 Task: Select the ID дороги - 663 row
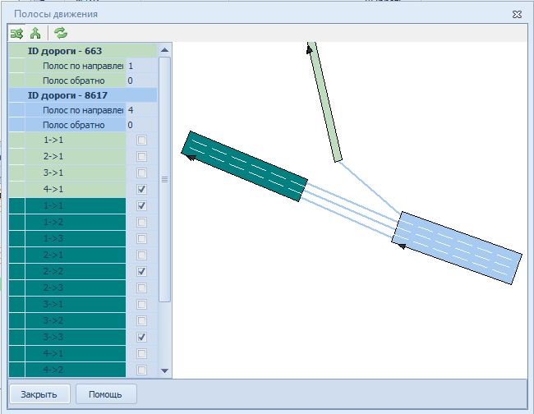(64, 51)
